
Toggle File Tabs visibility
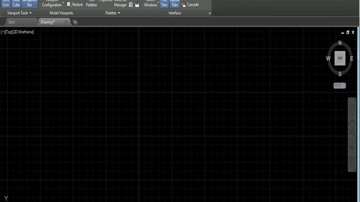pyautogui.click(x=164, y=4)
